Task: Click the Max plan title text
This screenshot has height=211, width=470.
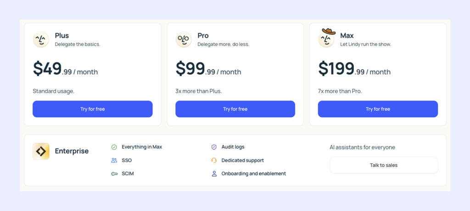Action: point(347,35)
